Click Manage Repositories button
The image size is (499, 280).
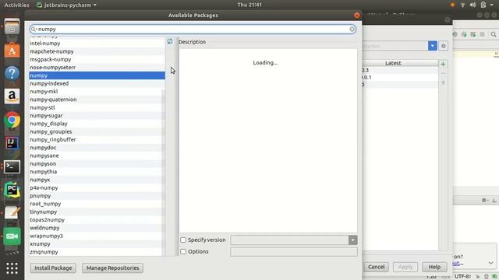112,268
